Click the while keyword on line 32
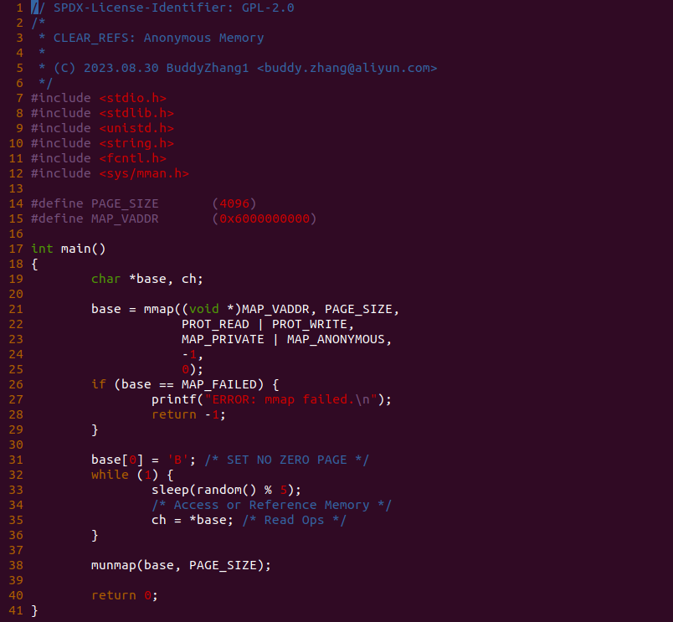This screenshot has height=622, width=673. [x=110, y=475]
